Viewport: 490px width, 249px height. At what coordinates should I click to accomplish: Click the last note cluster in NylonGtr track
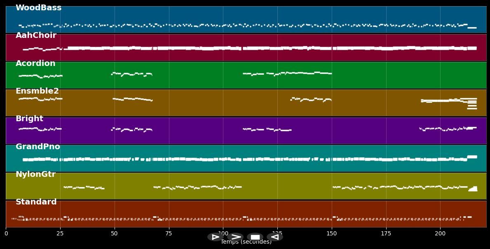pos(473,189)
